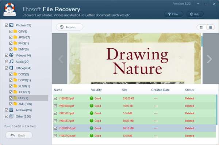This screenshot has height=145, width=219.
Task: Click the Other documents icon
Action: click(11, 116)
